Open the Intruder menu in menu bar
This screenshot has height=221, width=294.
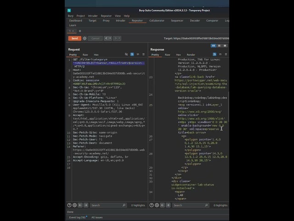[93, 16]
